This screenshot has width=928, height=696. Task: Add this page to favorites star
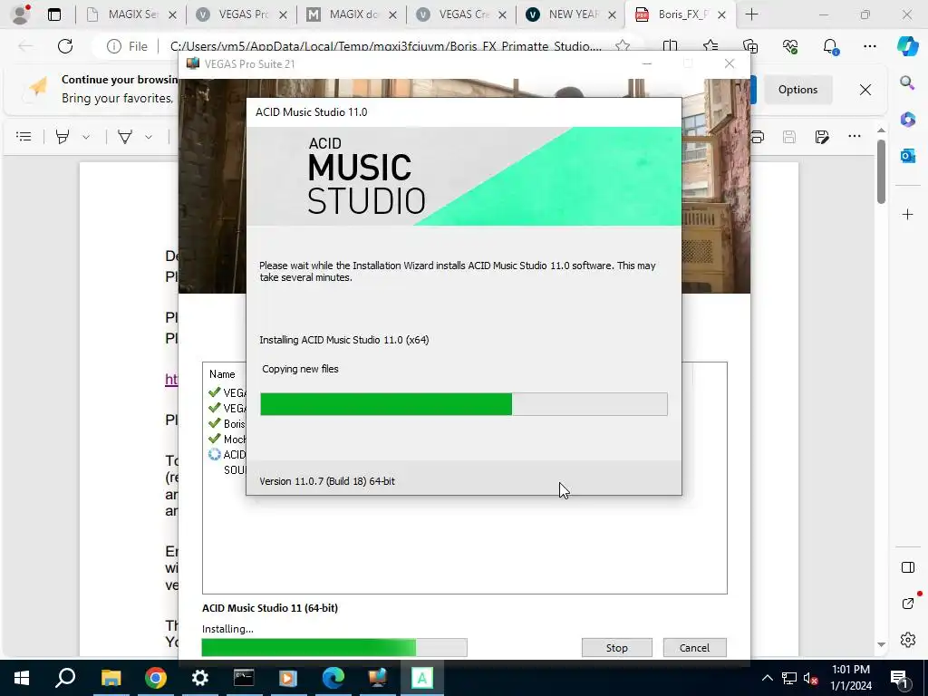click(622, 45)
